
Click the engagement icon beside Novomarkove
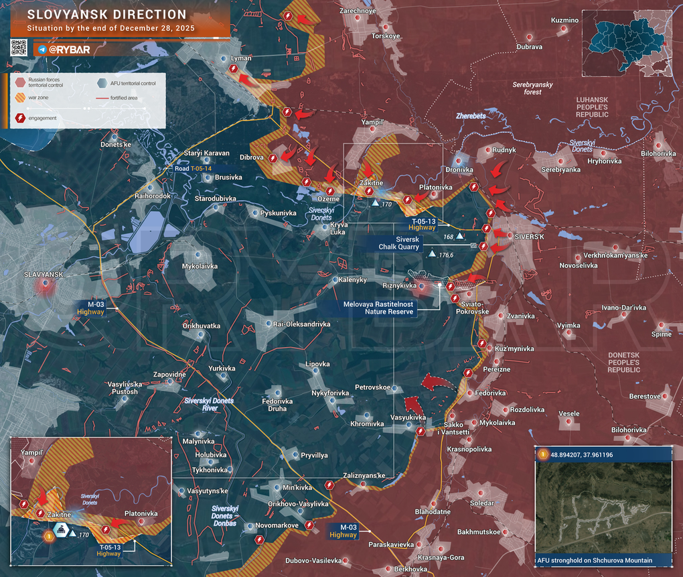(309, 525)
